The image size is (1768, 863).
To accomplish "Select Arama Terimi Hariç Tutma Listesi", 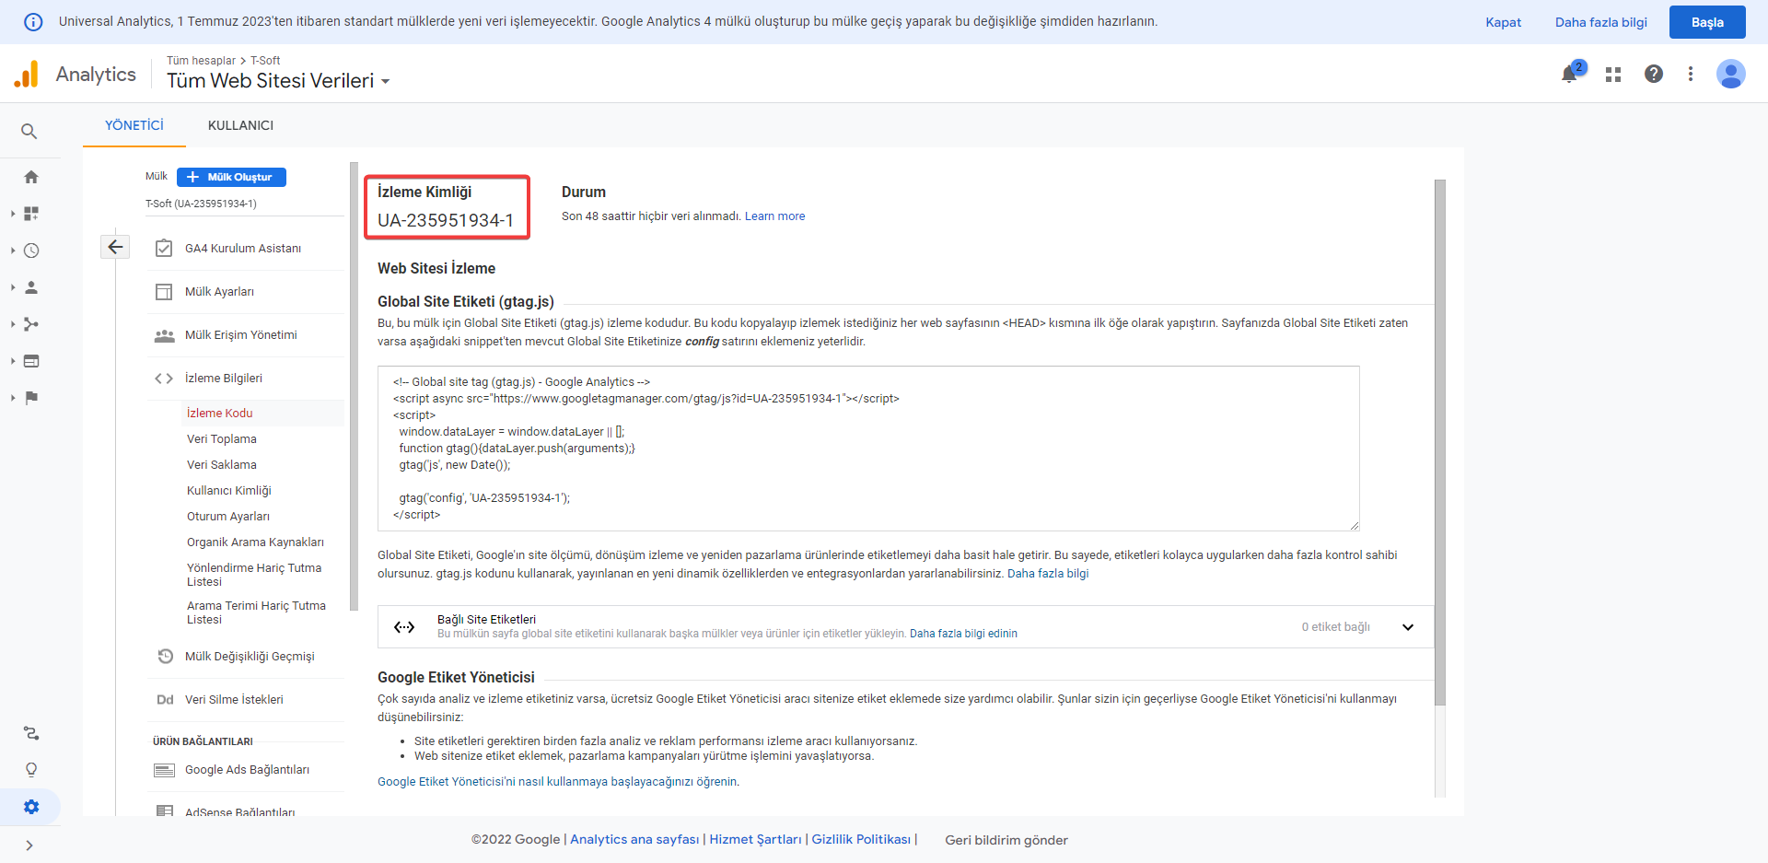I will pyautogui.click(x=256, y=612).
